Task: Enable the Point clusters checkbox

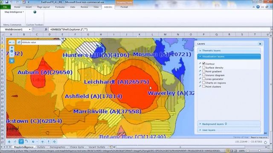Action: 204,86
